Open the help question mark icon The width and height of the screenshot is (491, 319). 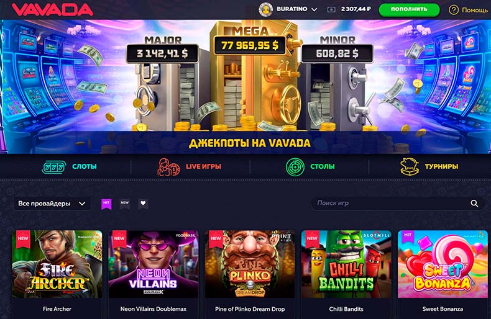click(454, 10)
